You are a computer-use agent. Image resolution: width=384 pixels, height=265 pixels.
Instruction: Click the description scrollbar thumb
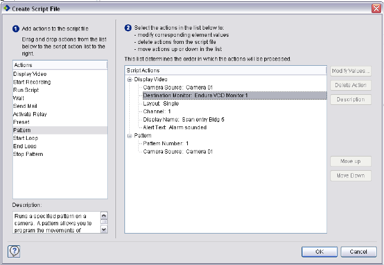[104, 222]
